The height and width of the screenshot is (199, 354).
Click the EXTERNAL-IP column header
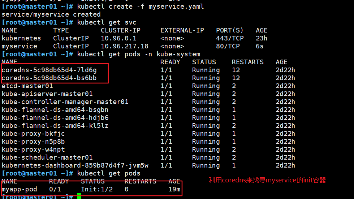click(x=182, y=30)
